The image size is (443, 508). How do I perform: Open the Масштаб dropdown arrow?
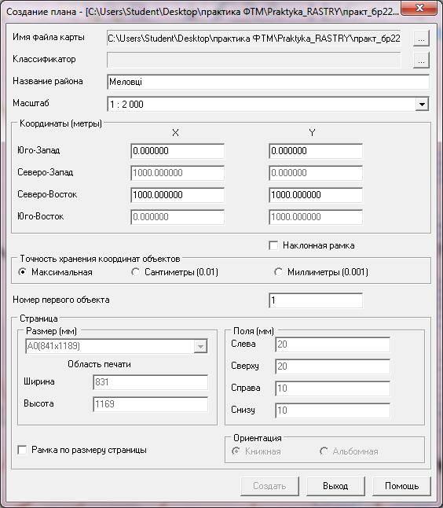point(422,104)
